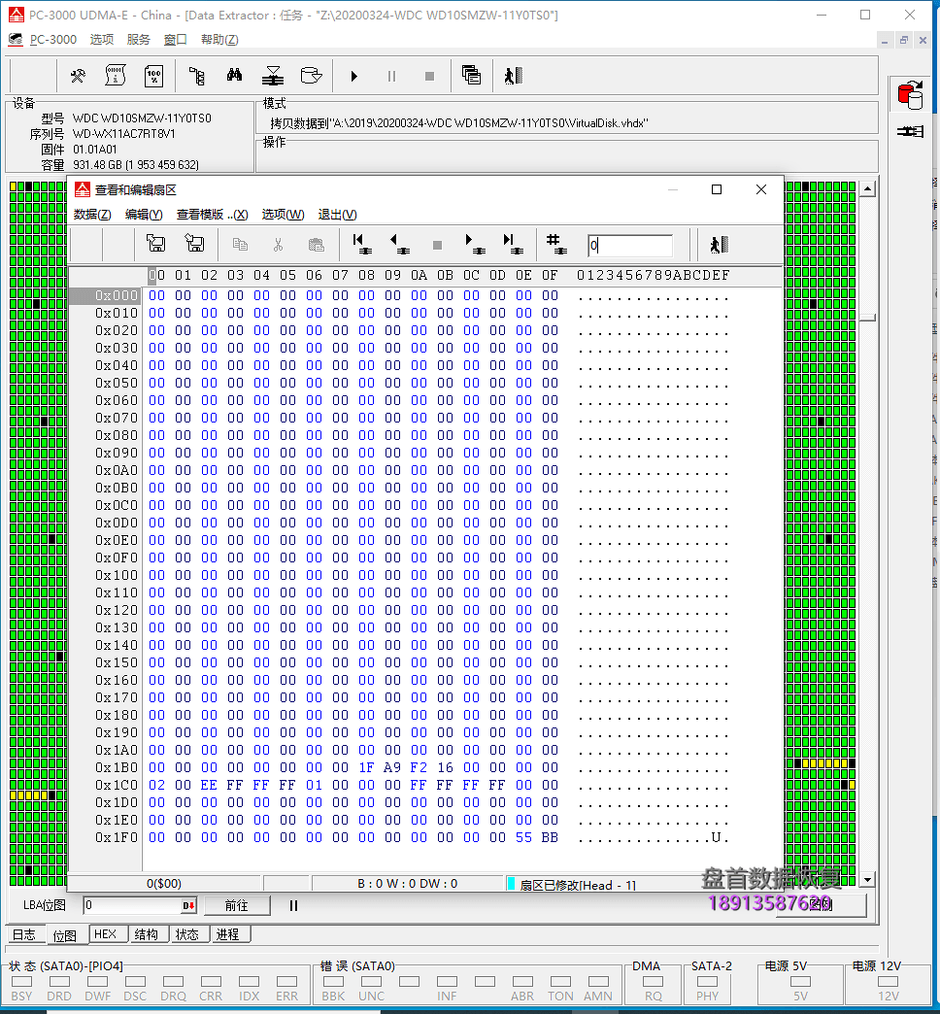The height and width of the screenshot is (1014, 940).
Task: Click the exit running-man icon in main toolbar
Action: pos(514,77)
